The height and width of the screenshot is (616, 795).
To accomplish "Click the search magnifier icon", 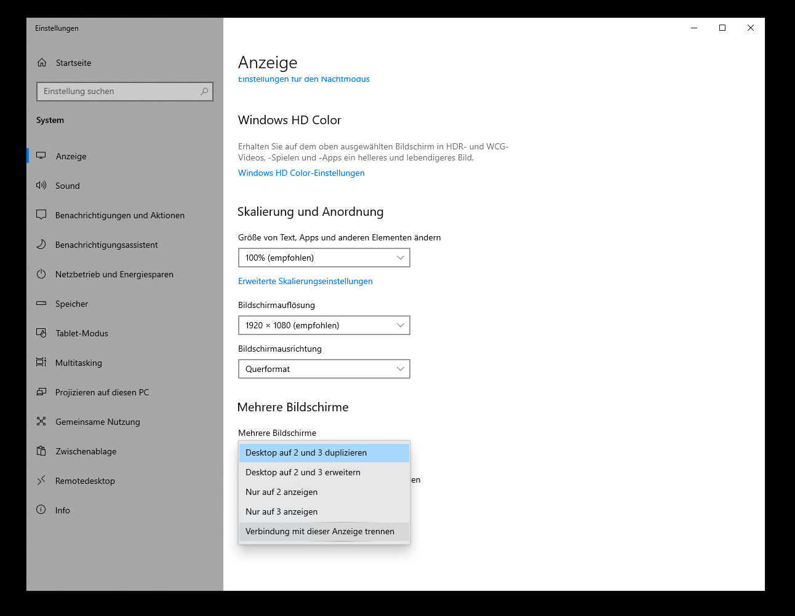I will (x=204, y=92).
